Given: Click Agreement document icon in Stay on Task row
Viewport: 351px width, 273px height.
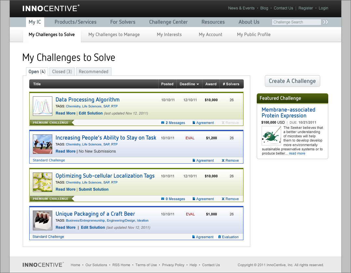Looking at the screenshot, I should pos(194,160).
